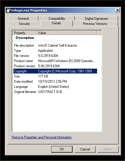This screenshot has height=161, width=125.
Task: Select the Language property label
Action: (x=21, y=87)
